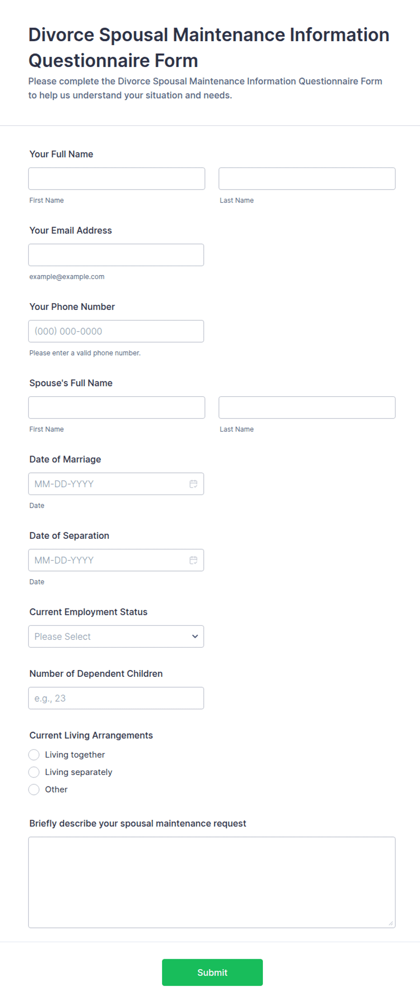Click the Living separately label text

(x=79, y=772)
